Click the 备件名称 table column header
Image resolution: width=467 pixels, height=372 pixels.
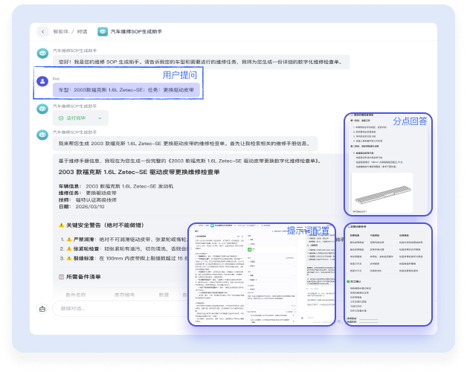tap(75, 295)
